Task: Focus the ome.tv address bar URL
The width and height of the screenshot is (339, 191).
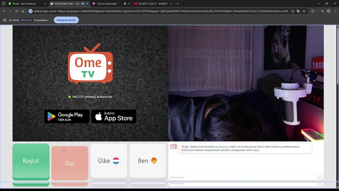Action: tap(161, 11)
